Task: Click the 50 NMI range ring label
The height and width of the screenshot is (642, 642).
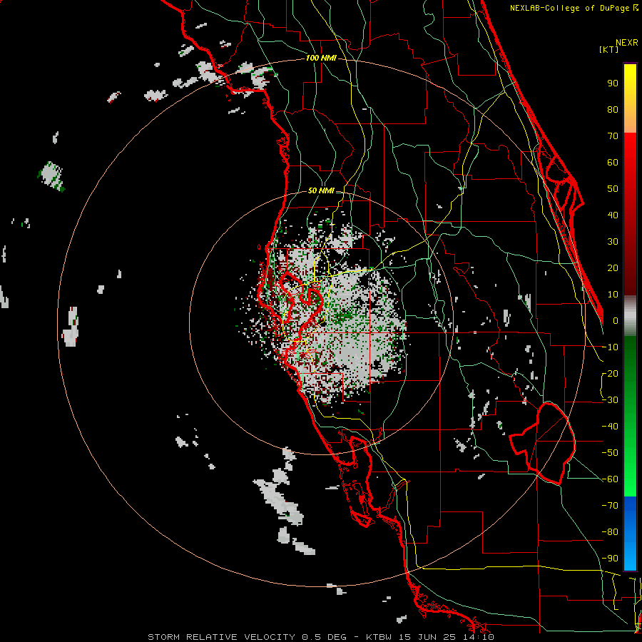Action: coord(321,190)
